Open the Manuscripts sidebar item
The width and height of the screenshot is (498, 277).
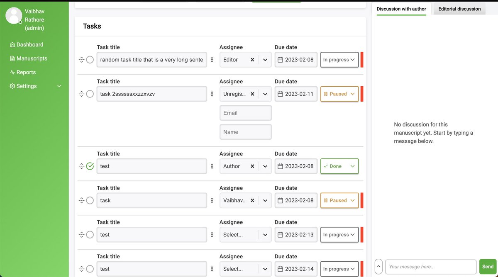click(28, 58)
